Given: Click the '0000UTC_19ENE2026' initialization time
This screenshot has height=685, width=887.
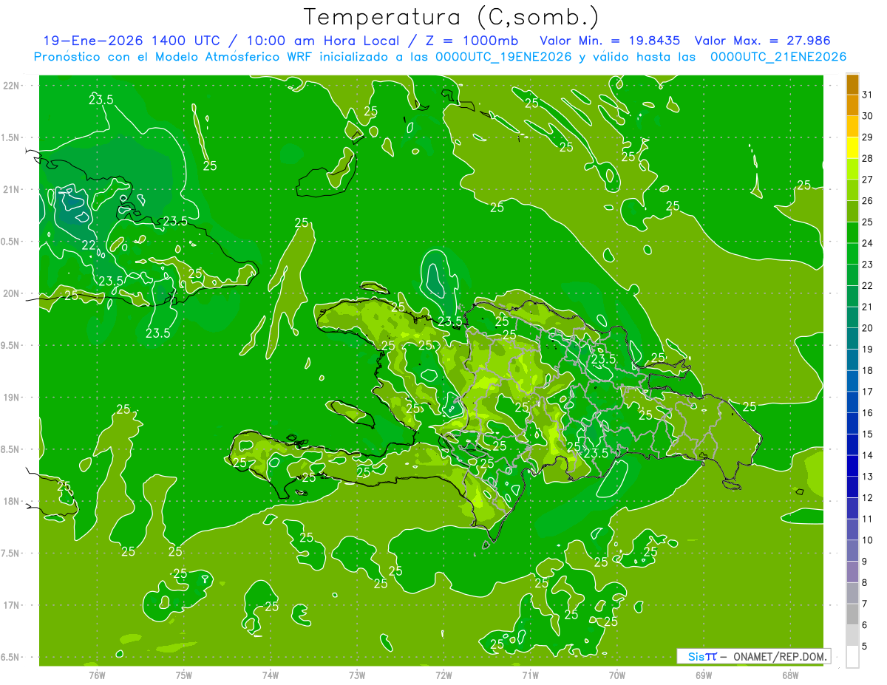Looking at the screenshot, I should [x=503, y=57].
